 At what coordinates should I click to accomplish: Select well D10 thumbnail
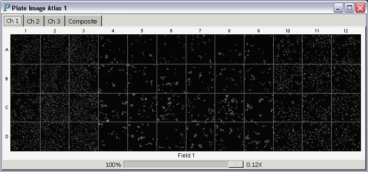288,136
